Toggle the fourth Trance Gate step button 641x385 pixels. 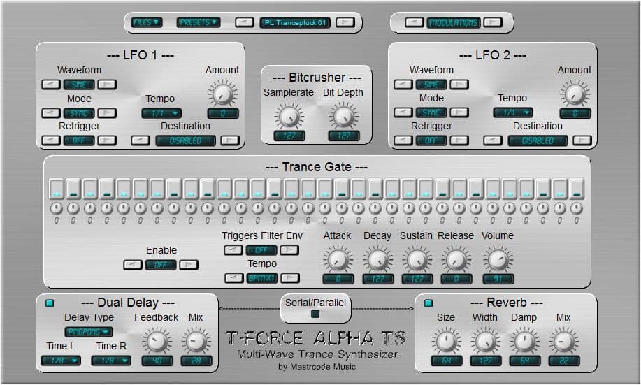(x=107, y=189)
